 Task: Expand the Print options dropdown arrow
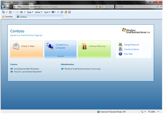point(25,12)
